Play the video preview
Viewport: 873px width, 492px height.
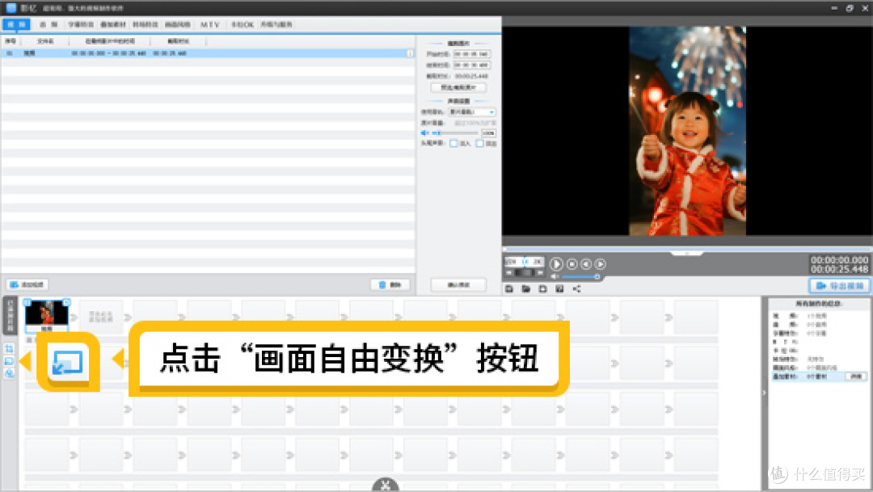555,264
